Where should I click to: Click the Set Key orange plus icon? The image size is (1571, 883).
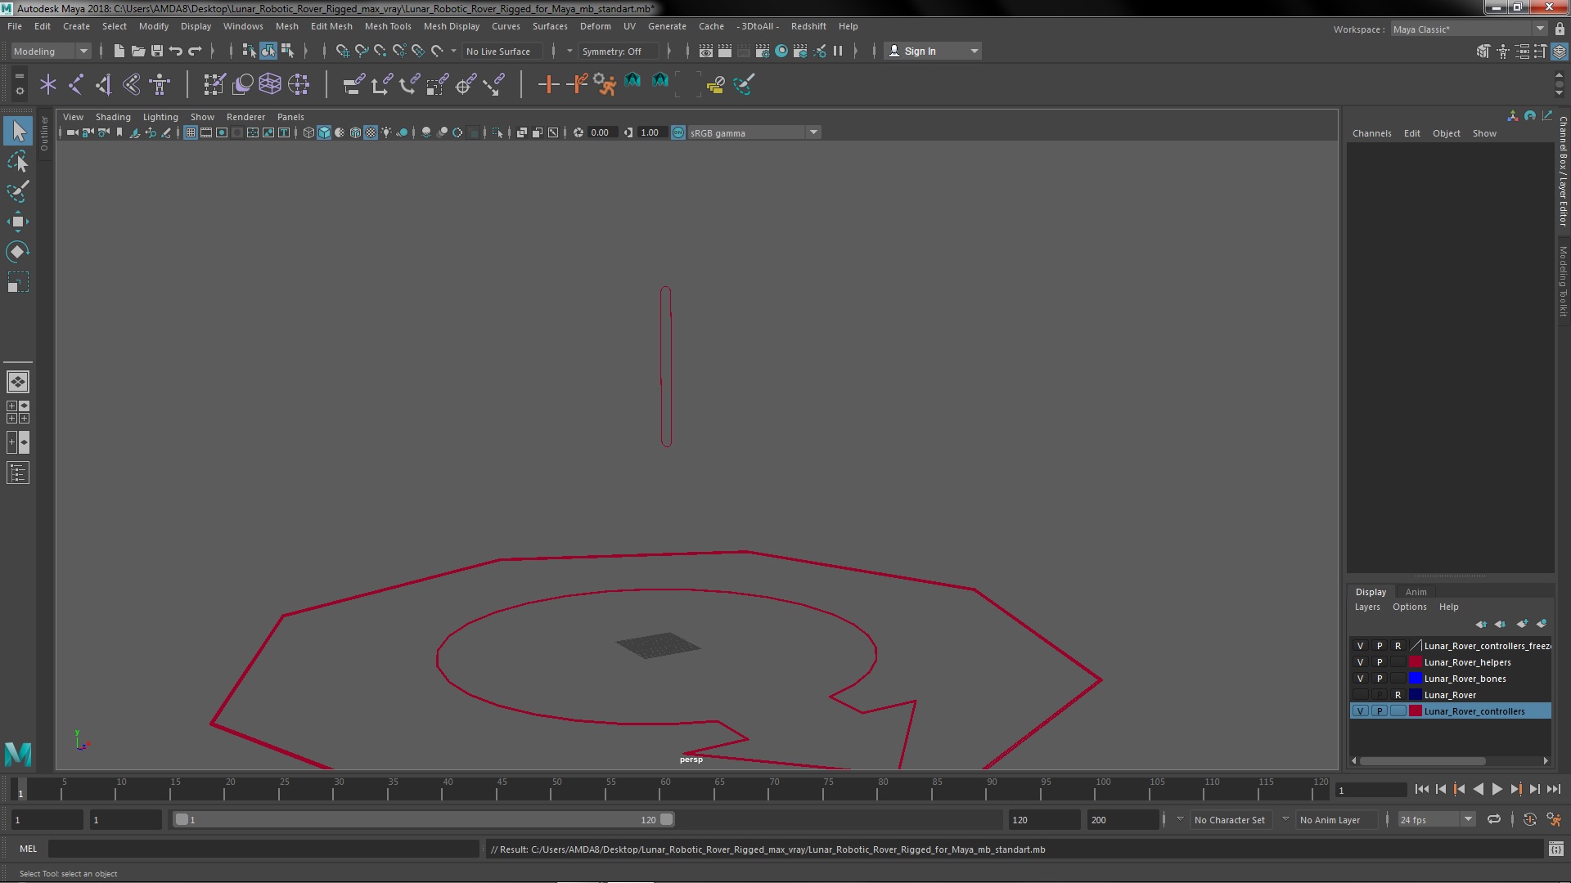pyautogui.click(x=548, y=84)
